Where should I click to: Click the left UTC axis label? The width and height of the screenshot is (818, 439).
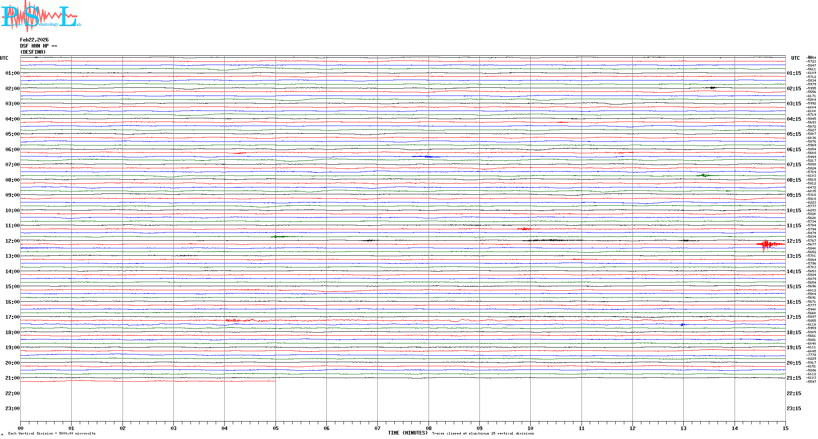pyautogui.click(x=4, y=58)
